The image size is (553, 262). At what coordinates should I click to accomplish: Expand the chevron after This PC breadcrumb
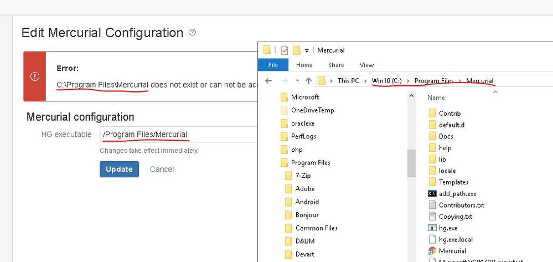click(x=365, y=81)
